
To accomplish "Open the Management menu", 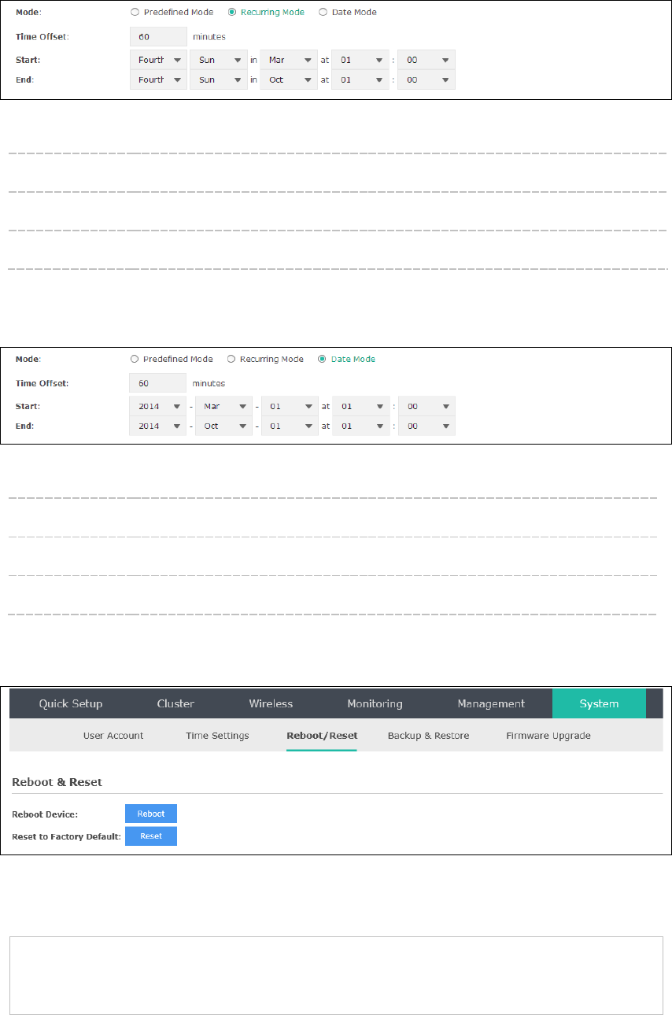I will point(491,703).
